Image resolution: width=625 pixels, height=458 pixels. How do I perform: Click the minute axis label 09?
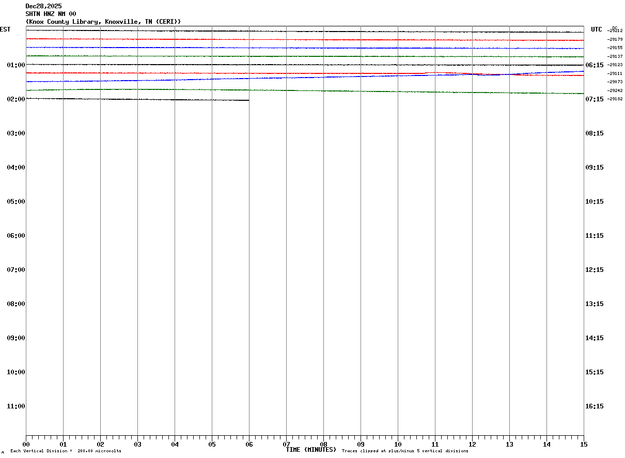click(x=361, y=445)
